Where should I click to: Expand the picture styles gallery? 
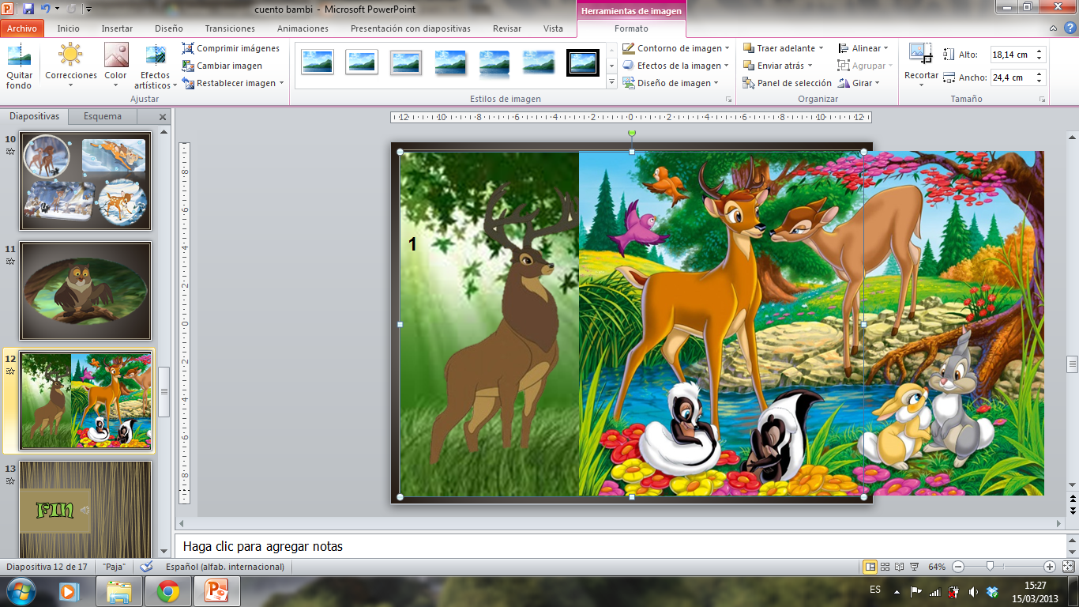[611, 82]
